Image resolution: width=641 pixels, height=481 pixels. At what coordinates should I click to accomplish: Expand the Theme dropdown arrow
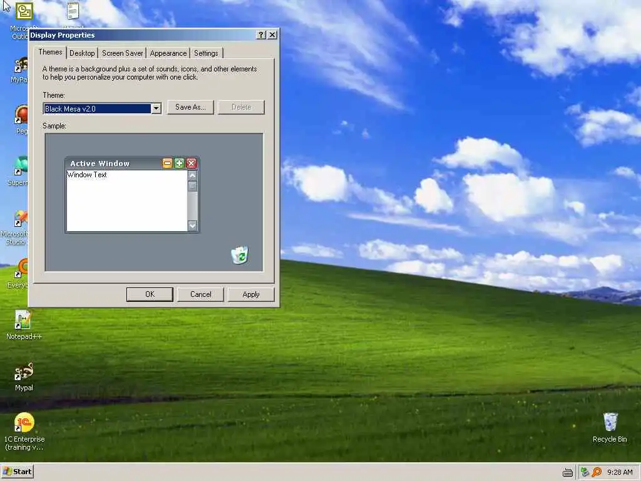pos(156,108)
